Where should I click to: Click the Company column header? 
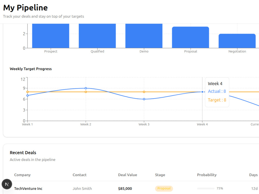click(22, 175)
